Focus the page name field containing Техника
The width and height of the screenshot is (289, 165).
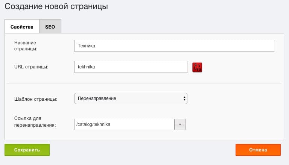click(x=174, y=46)
